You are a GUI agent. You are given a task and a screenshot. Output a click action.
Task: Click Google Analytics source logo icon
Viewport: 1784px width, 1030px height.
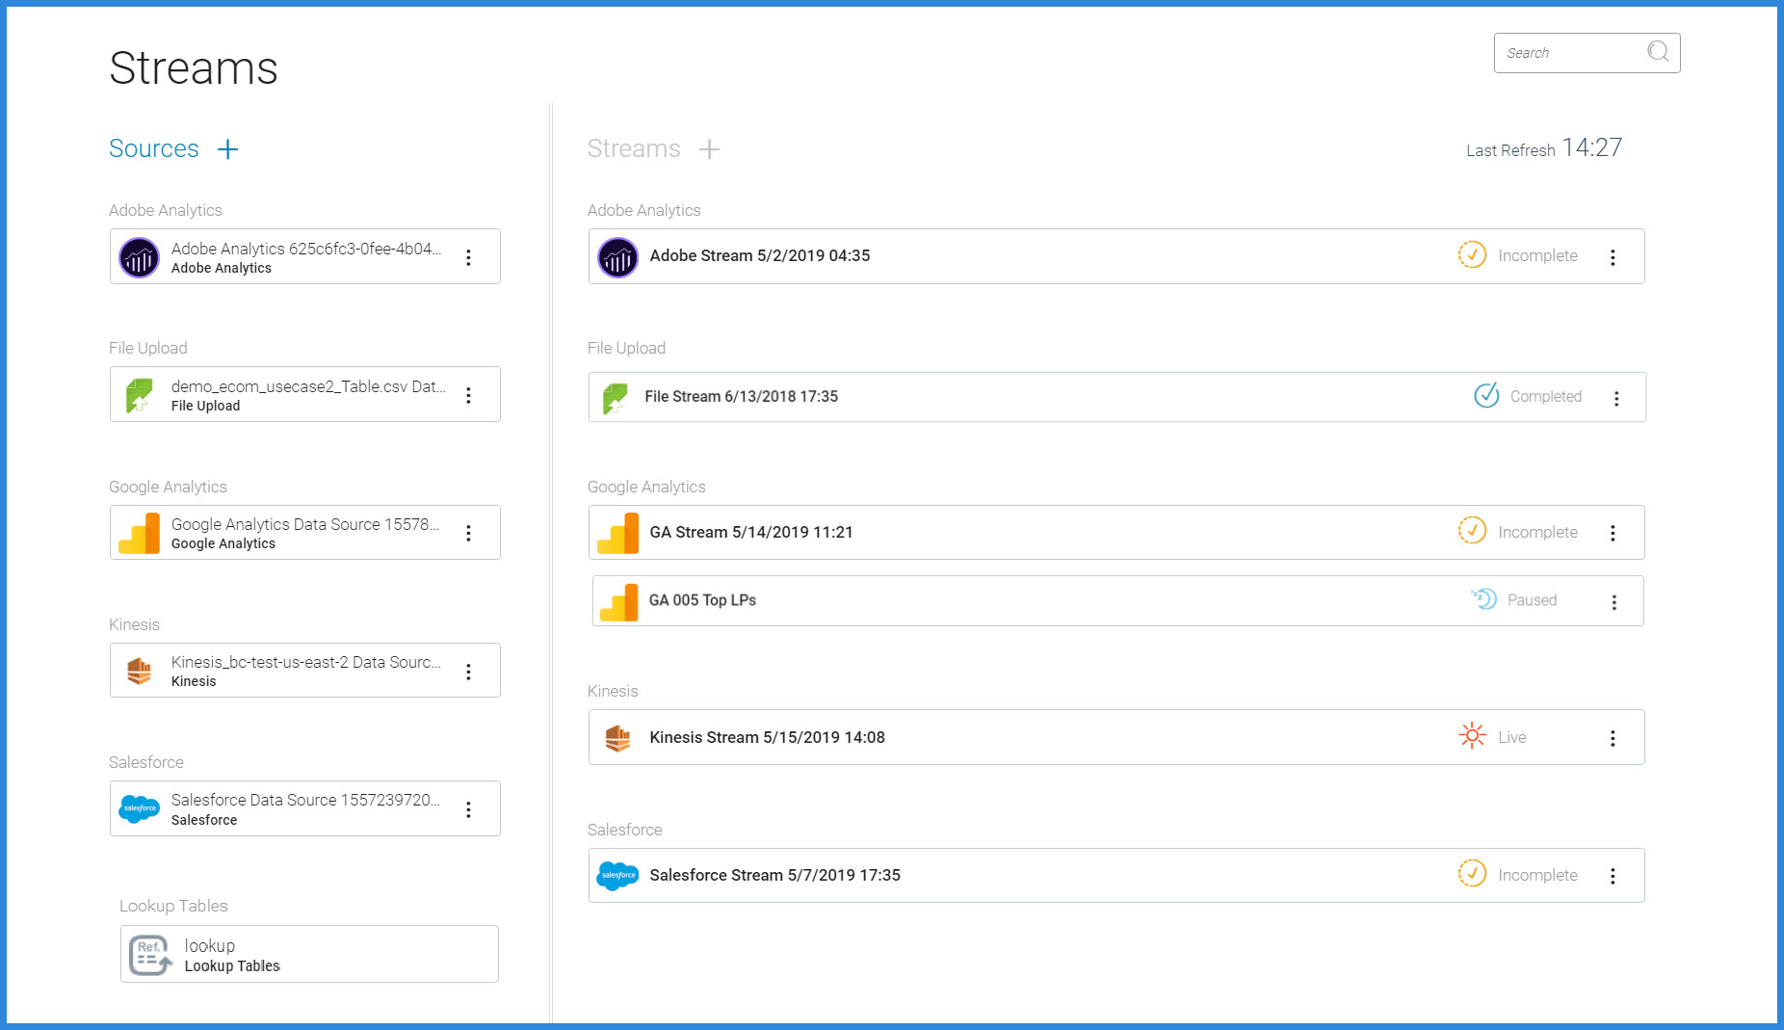point(140,533)
